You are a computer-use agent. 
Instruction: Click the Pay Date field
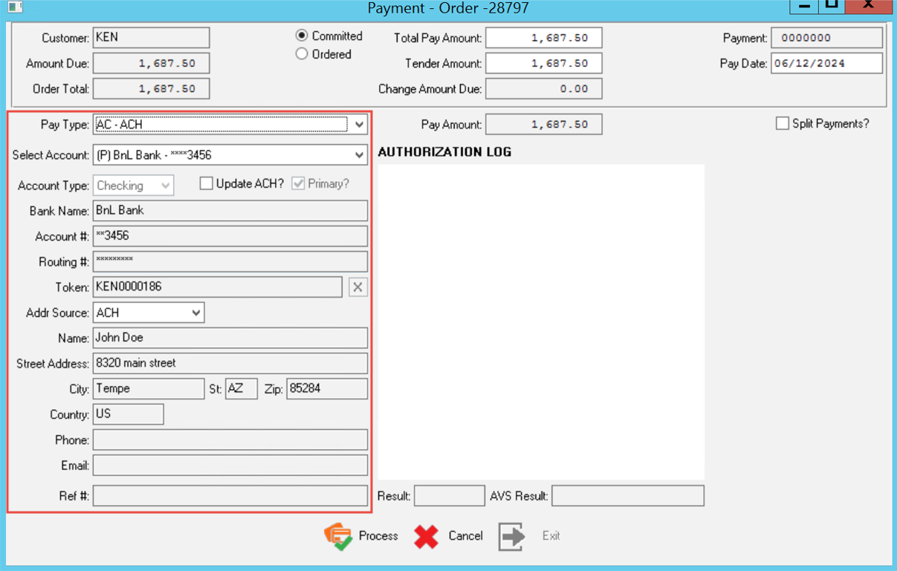(x=826, y=63)
